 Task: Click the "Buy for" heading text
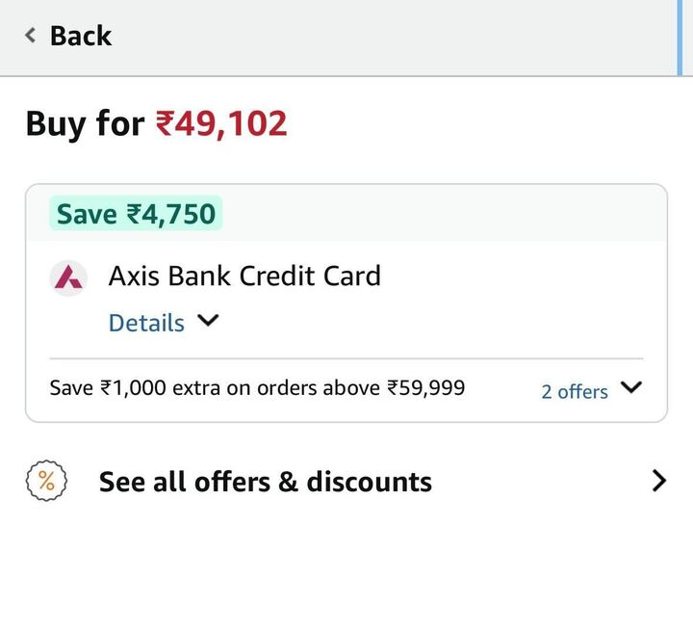click(x=85, y=124)
